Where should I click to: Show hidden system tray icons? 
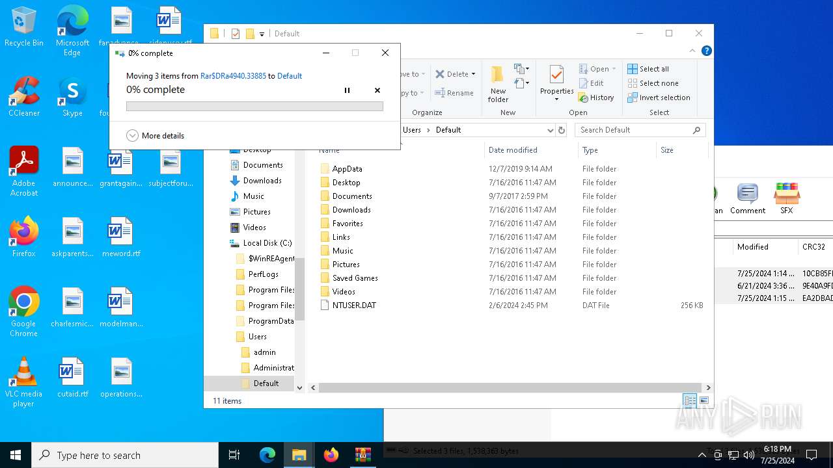[702, 455]
